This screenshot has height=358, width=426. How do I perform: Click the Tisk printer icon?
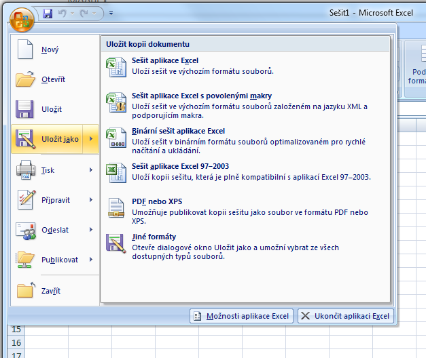click(26, 170)
